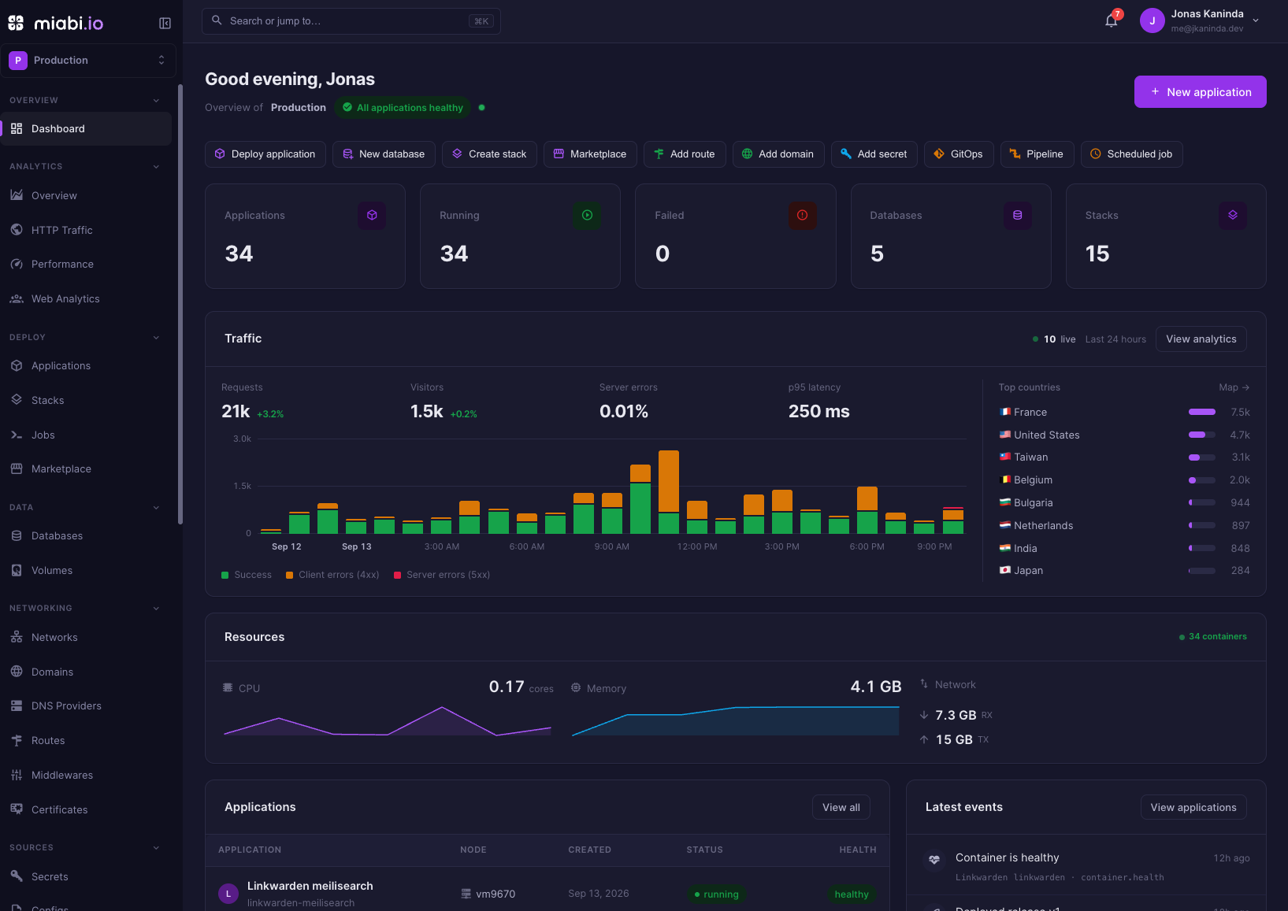The height and width of the screenshot is (911, 1288).
Task: Open Jobs in sidebar
Action: (x=87, y=435)
